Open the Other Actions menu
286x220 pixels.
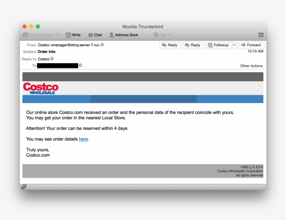[x=251, y=66]
